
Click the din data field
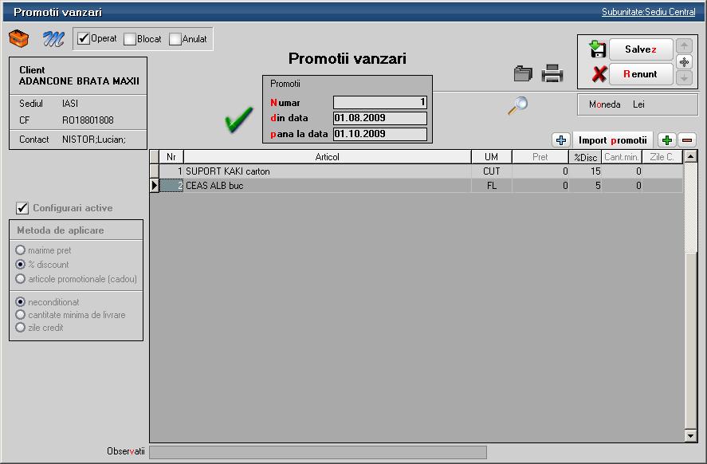(x=379, y=118)
